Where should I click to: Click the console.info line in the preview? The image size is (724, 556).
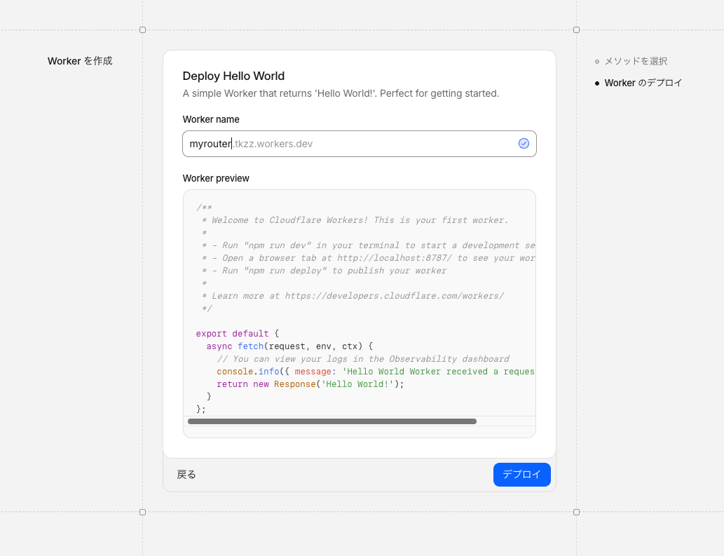tap(375, 372)
